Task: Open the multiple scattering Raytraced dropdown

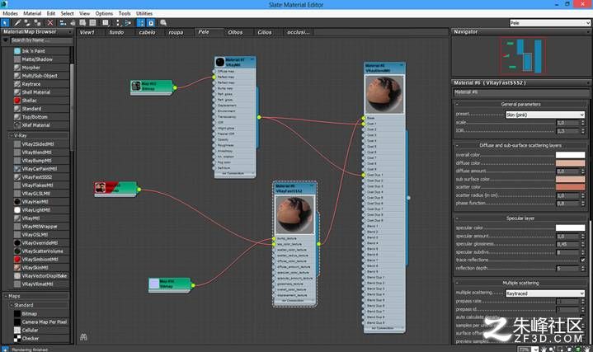Action: pyautogui.click(x=545, y=293)
